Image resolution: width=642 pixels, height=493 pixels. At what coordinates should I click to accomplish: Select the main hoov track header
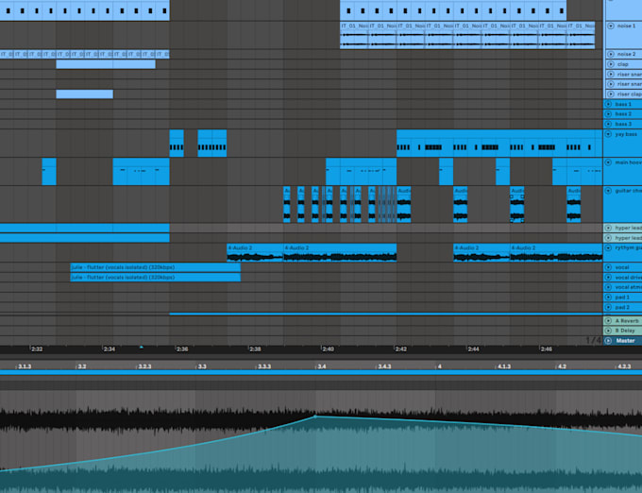point(623,172)
